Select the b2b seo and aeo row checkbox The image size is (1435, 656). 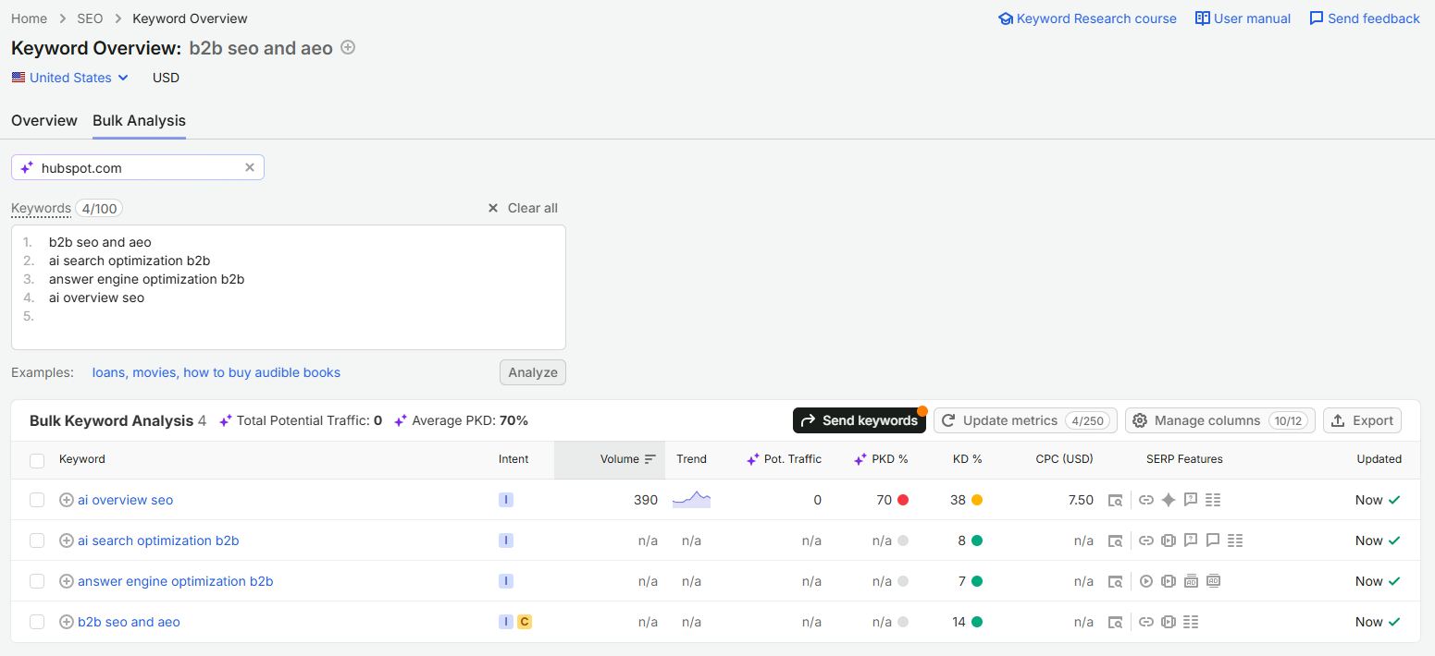pos(37,622)
